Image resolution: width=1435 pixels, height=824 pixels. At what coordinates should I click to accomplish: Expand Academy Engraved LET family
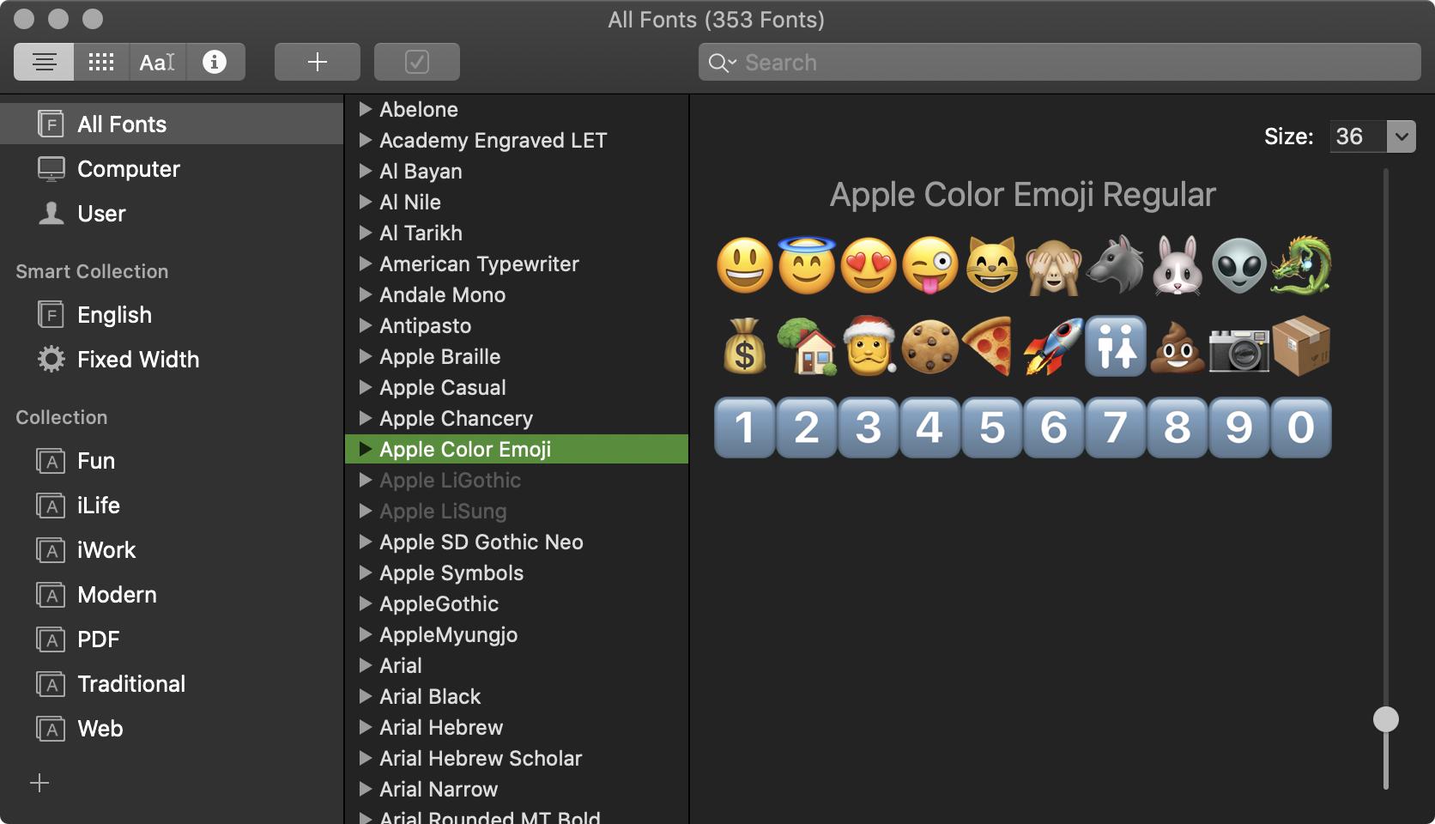pyautogui.click(x=366, y=140)
